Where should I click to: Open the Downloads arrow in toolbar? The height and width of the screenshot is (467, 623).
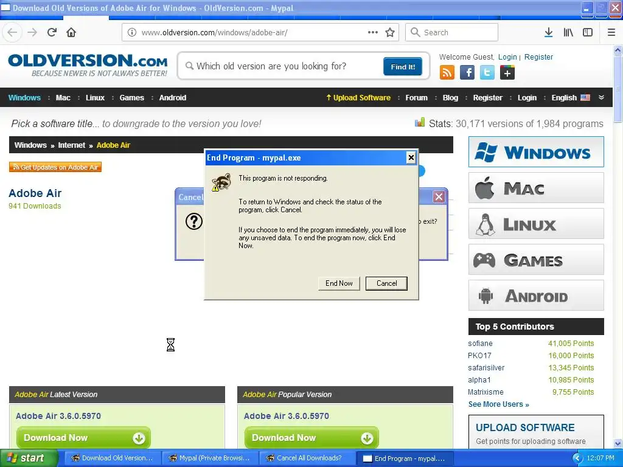pos(549,33)
